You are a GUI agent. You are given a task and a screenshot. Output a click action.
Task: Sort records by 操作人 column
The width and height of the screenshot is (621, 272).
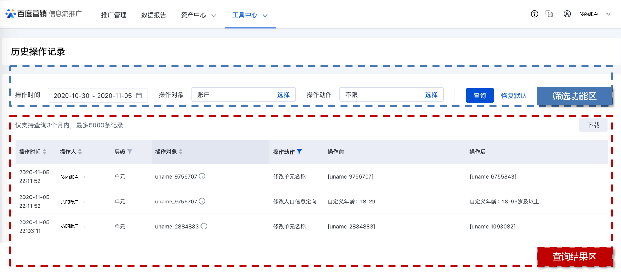tap(80, 152)
